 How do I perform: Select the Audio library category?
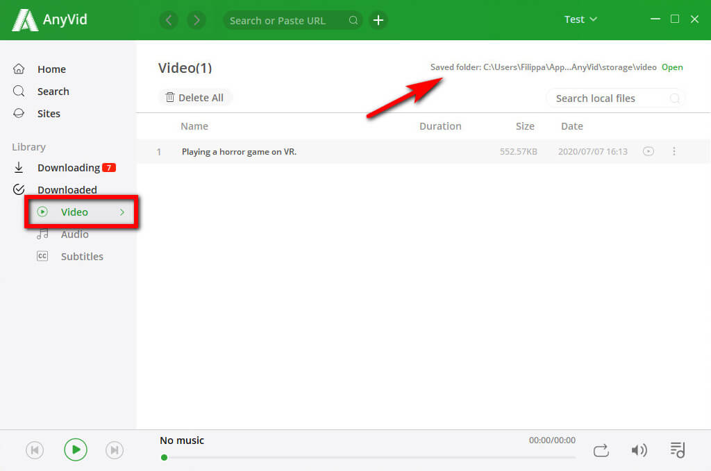coord(75,234)
